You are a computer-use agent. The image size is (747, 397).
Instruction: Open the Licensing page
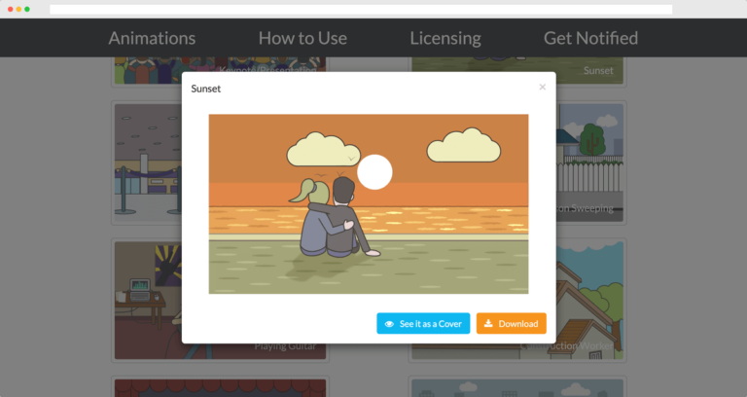click(445, 38)
